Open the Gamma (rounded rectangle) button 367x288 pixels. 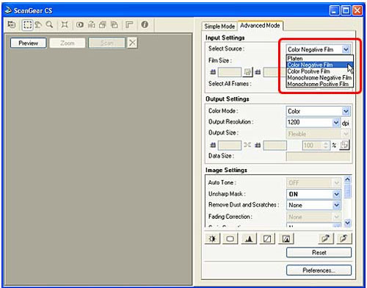pyautogui.click(x=230, y=239)
